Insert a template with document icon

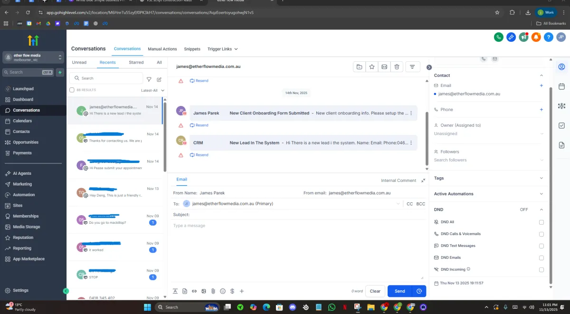[x=185, y=291]
